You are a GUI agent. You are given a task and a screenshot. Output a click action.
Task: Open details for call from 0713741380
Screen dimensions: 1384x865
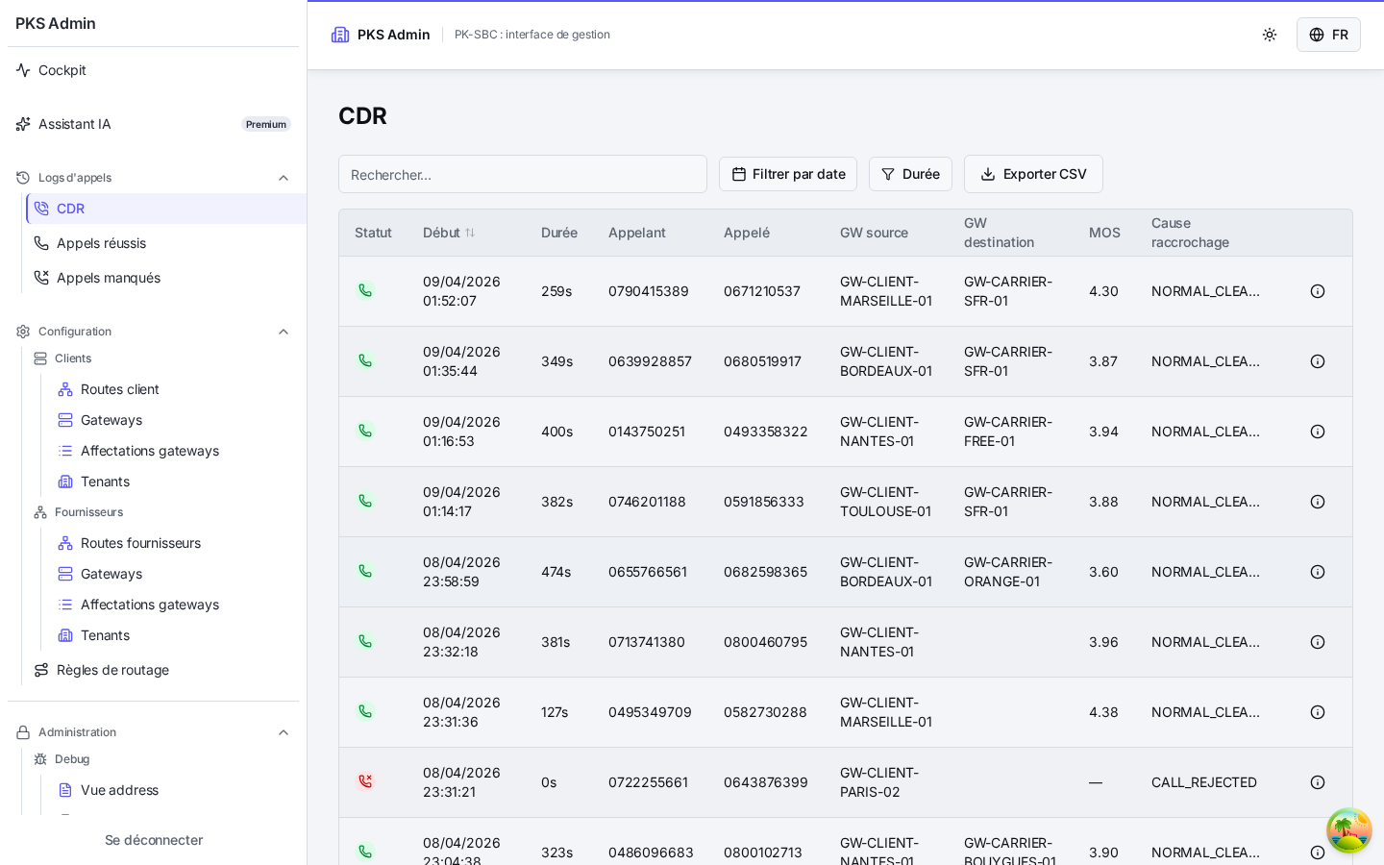[x=1318, y=642]
